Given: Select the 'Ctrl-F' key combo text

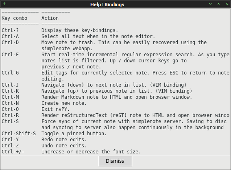Looking at the screenshot, I should [10, 55].
